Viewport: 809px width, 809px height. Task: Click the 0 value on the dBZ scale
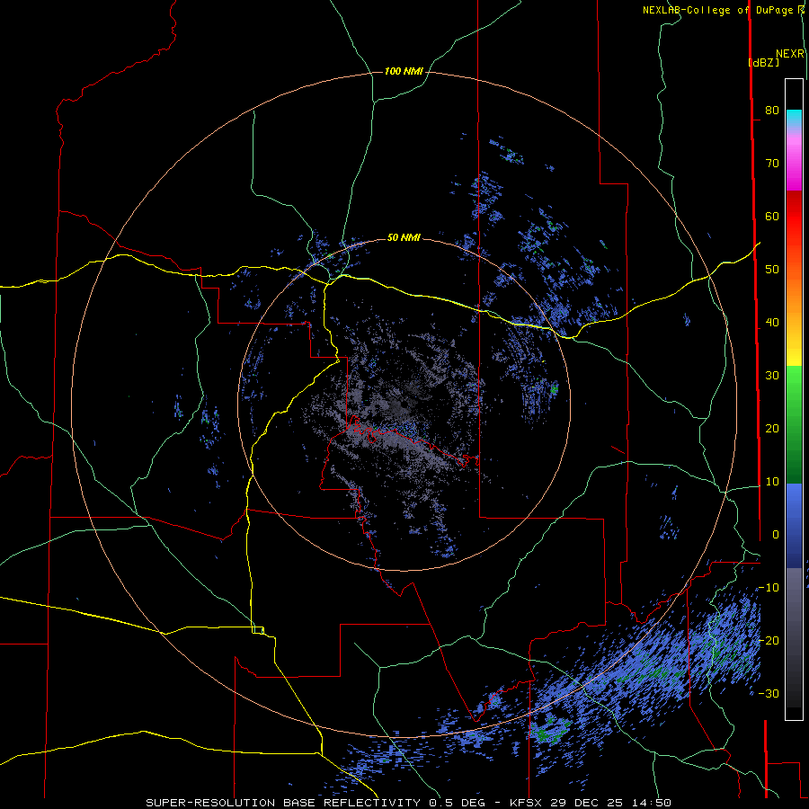click(x=776, y=535)
